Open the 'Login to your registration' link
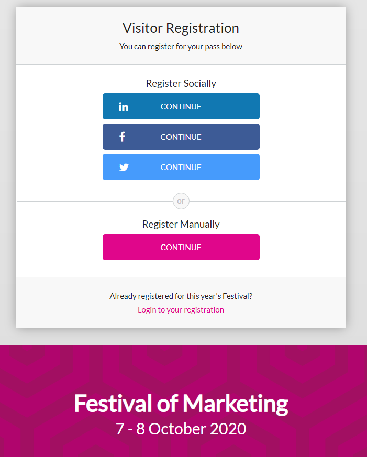This screenshot has width=367, height=457. click(x=181, y=310)
